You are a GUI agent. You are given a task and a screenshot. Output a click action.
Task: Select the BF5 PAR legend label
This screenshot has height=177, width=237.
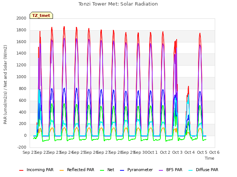point(174,170)
